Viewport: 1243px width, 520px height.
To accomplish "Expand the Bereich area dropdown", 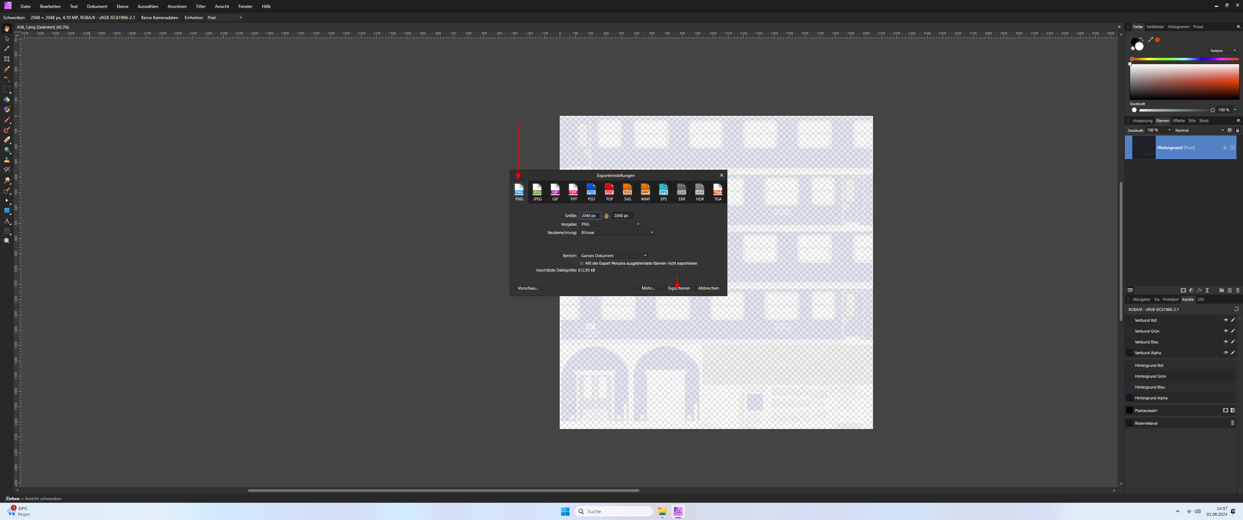I will click(x=614, y=256).
